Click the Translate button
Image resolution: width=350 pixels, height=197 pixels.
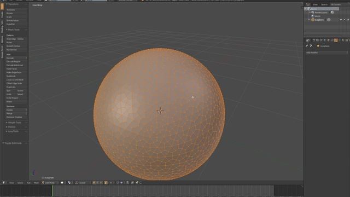(x=16, y=10)
